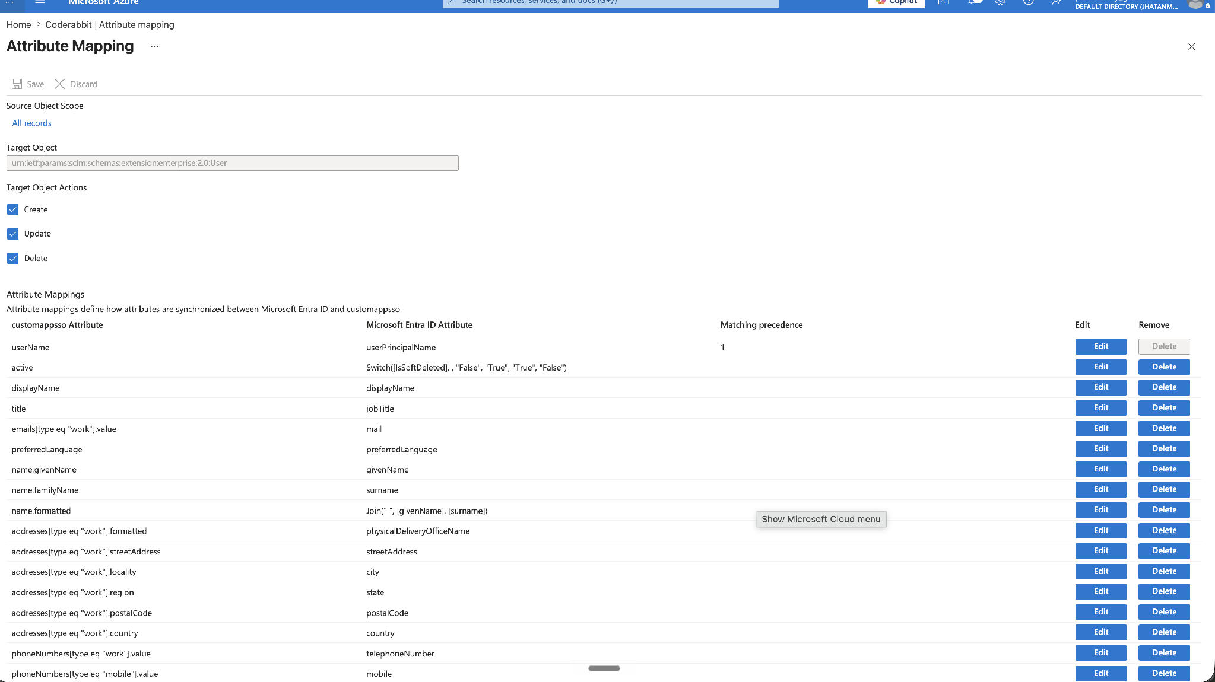This screenshot has height=682, width=1215.
Task: Edit the postalCode mapping
Action: (x=1101, y=612)
